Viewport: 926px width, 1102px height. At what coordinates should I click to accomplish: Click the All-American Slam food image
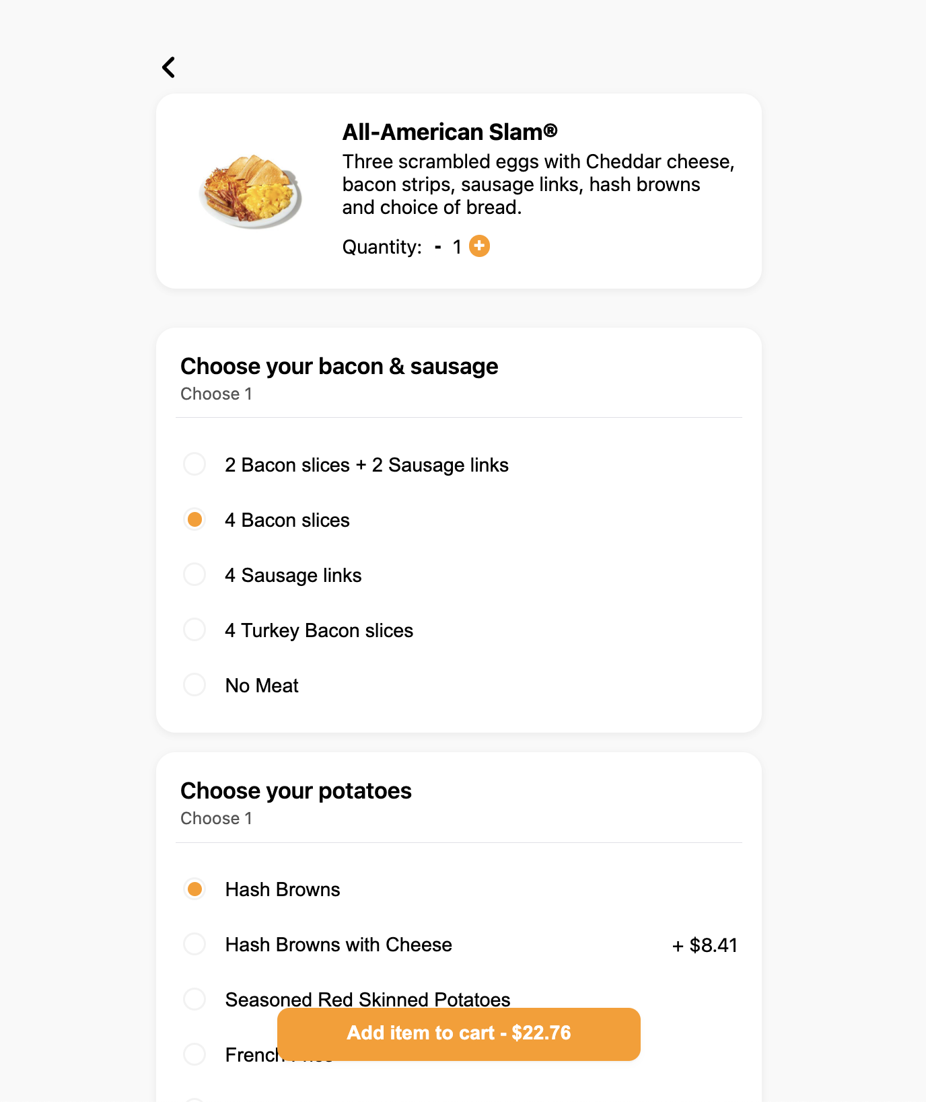coord(251,191)
